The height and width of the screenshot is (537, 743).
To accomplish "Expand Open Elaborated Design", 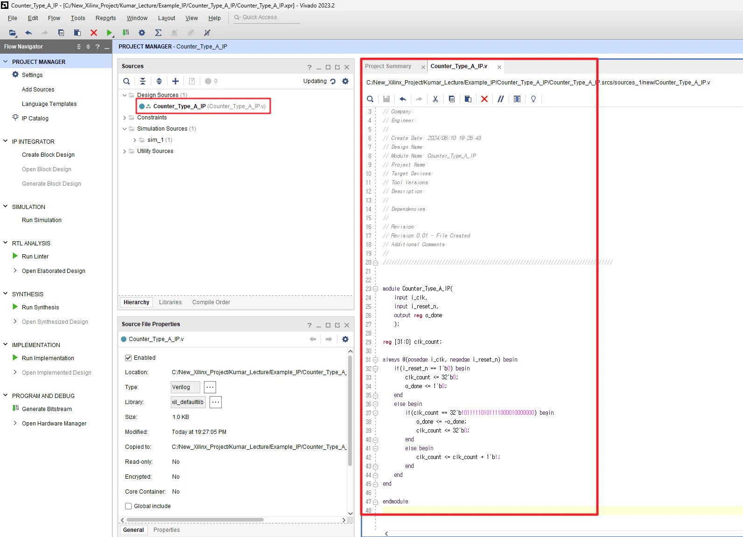I will click(x=15, y=271).
